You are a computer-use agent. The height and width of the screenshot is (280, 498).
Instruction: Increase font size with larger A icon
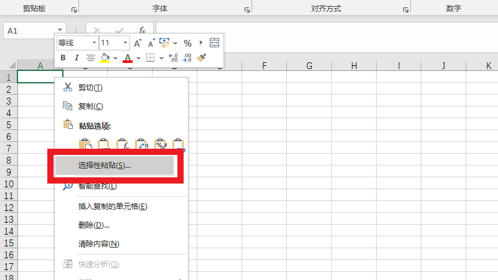coord(138,43)
